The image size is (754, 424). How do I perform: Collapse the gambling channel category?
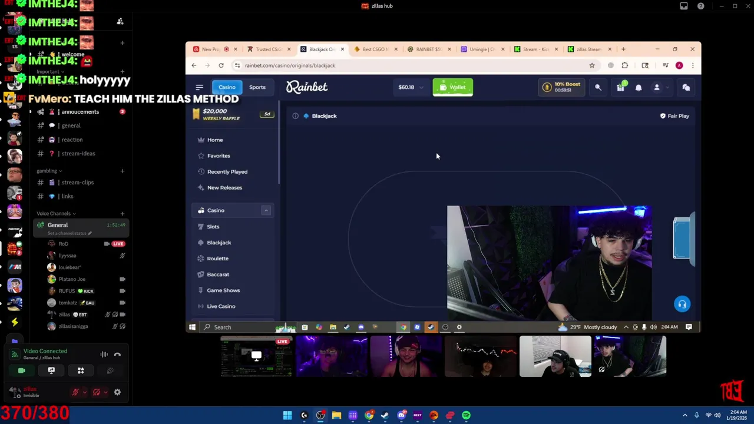(x=49, y=171)
